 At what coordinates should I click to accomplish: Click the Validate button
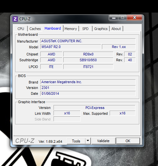coord(103,141)
